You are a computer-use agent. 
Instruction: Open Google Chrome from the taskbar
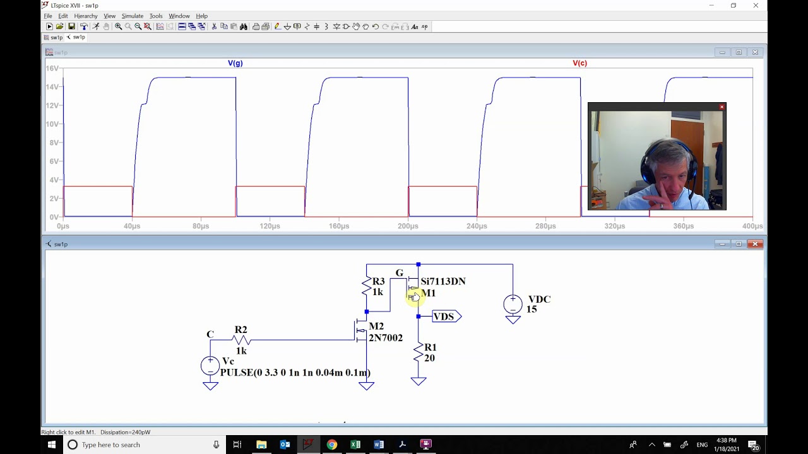331,445
